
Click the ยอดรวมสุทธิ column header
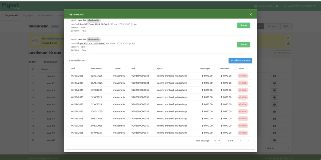point(205,69)
